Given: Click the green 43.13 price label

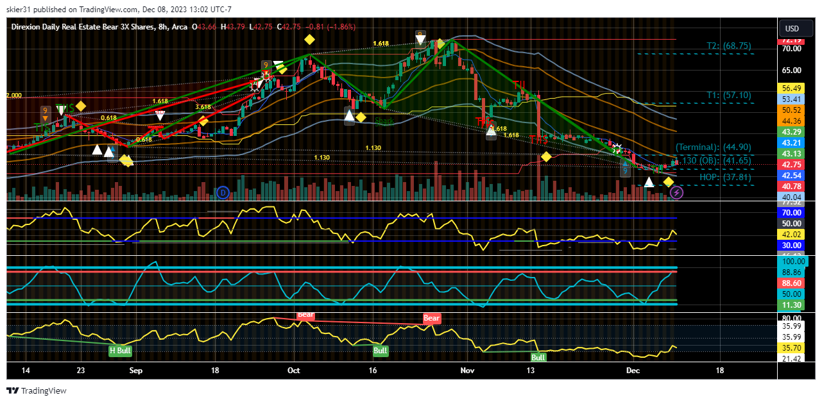Looking at the screenshot, I should point(792,154).
